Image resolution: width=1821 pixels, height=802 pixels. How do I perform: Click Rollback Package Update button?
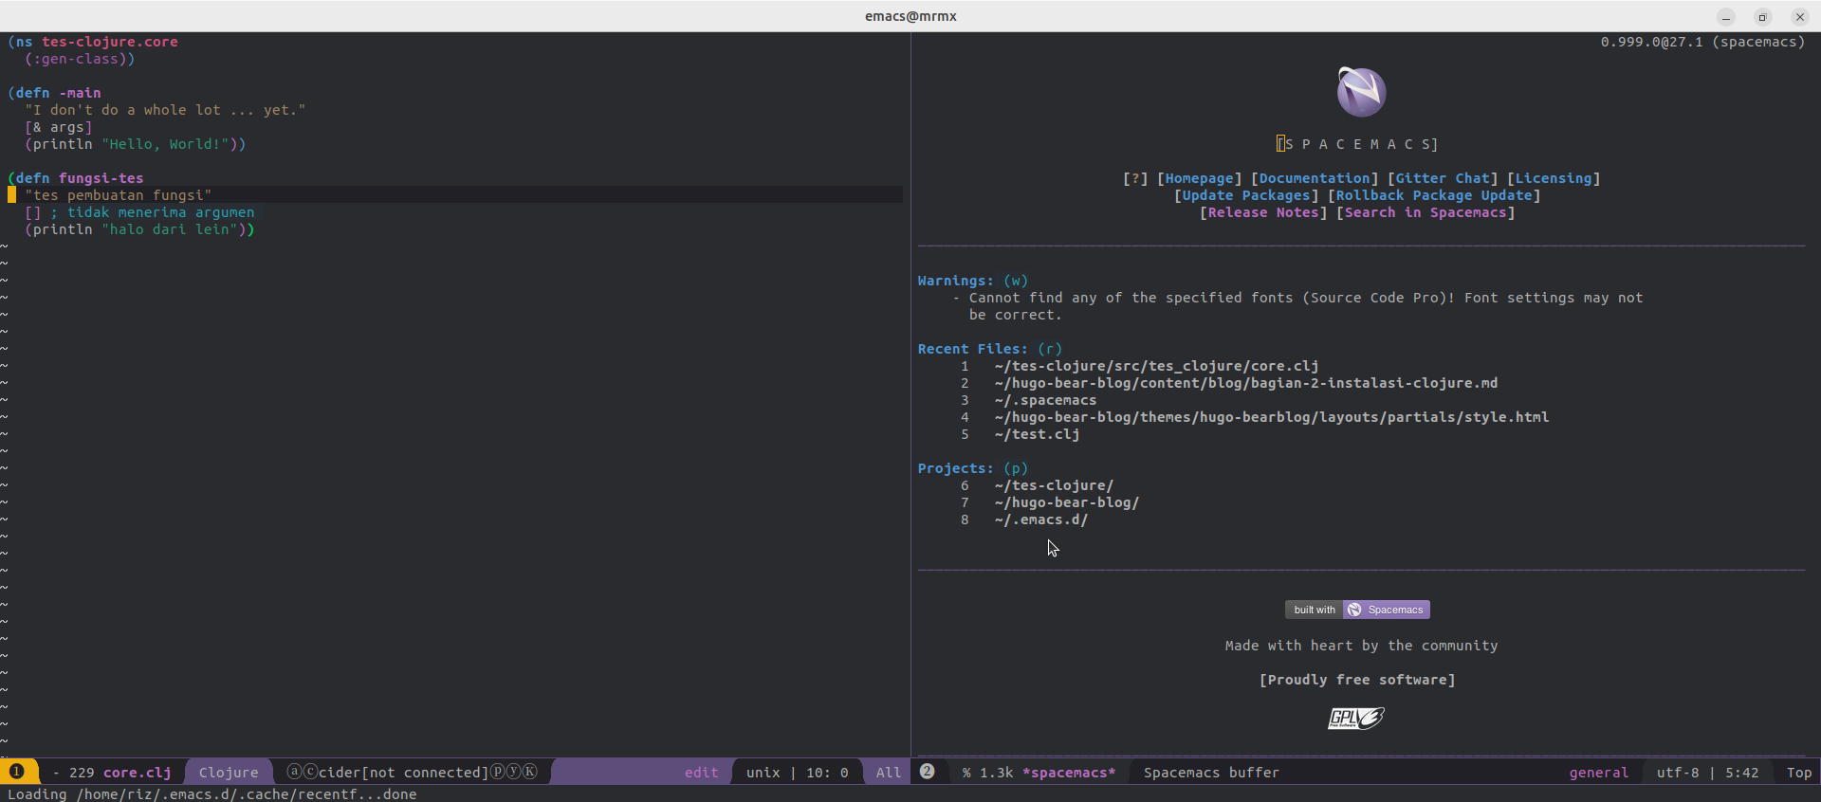pyautogui.click(x=1434, y=195)
